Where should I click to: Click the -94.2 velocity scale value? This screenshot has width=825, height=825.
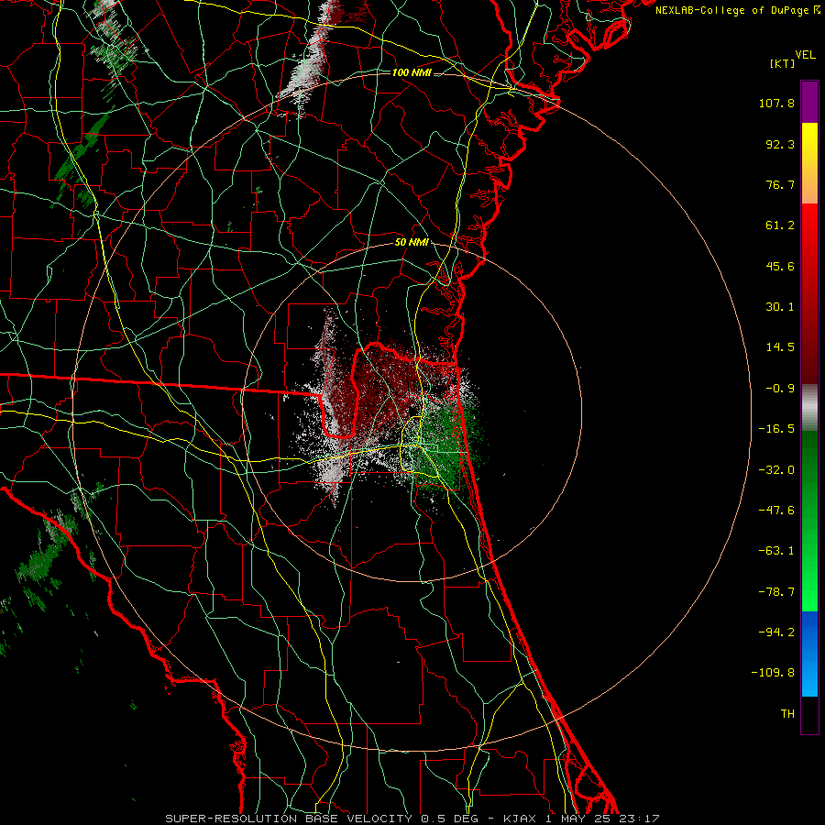(776, 632)
